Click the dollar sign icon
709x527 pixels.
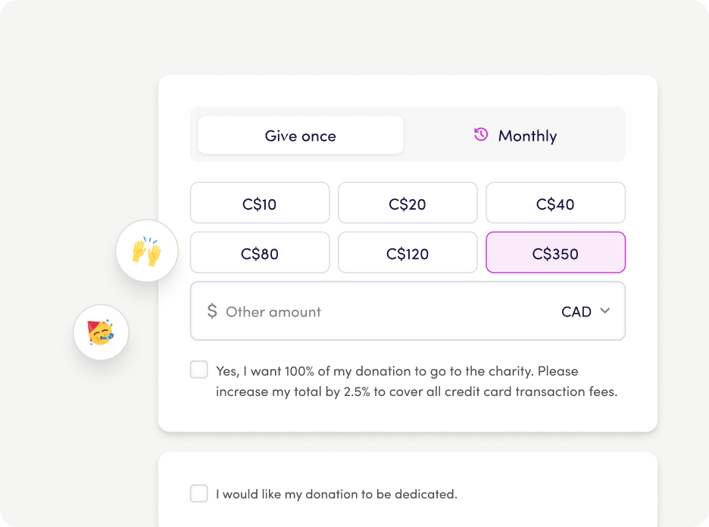click(x=212, y=311)
